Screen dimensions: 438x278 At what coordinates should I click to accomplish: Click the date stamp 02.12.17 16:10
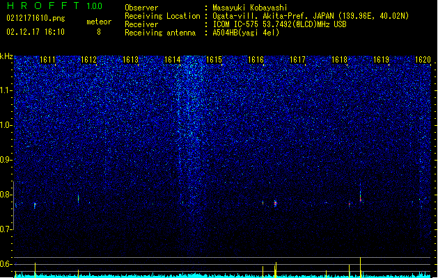[36, 32]
